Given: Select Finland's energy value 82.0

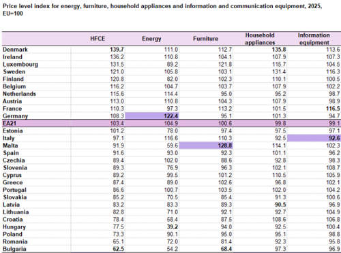Looking at the screenshot, I should tap(173, 79).
